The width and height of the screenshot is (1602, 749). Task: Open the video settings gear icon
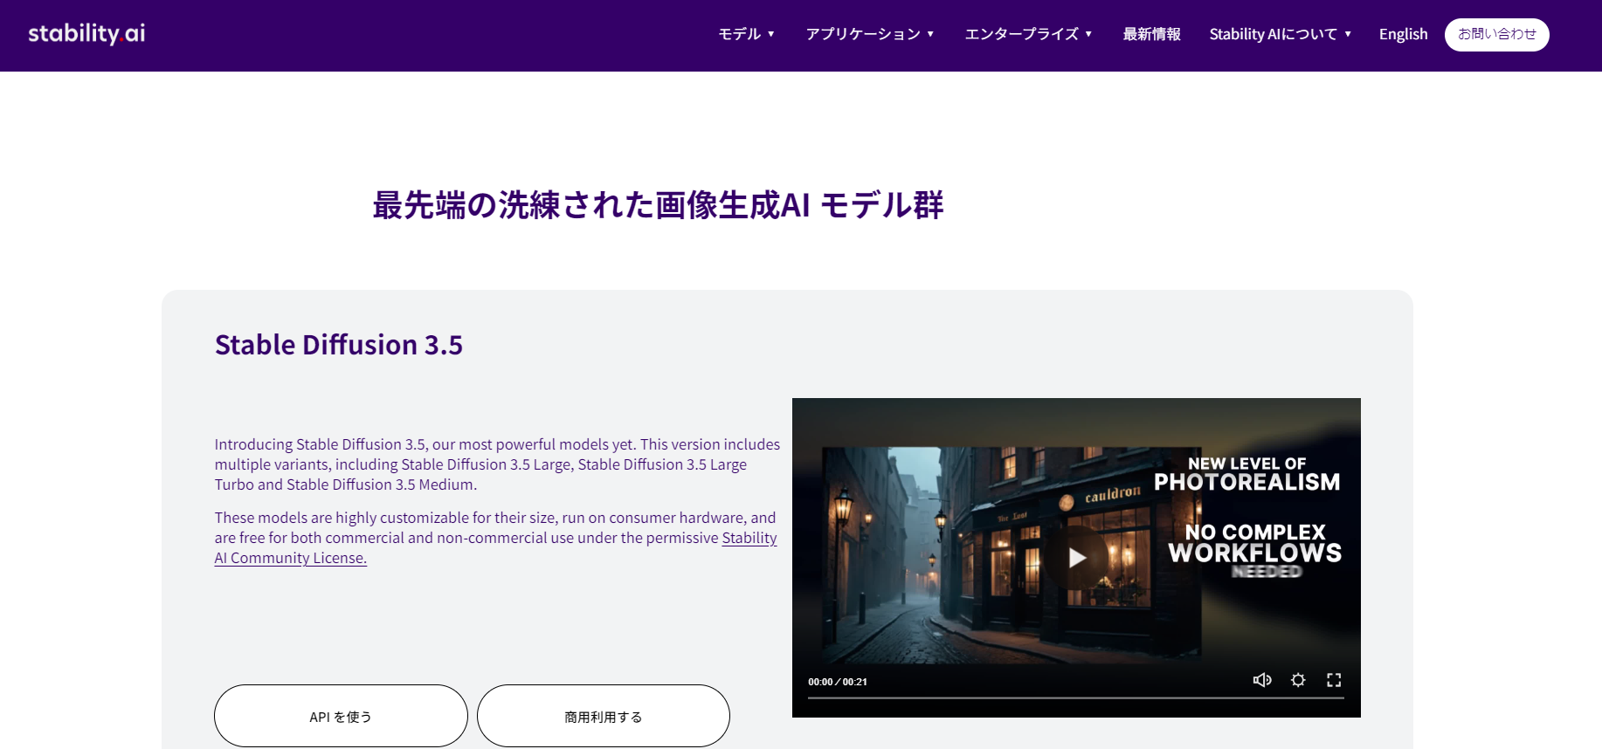(1298, 680)
